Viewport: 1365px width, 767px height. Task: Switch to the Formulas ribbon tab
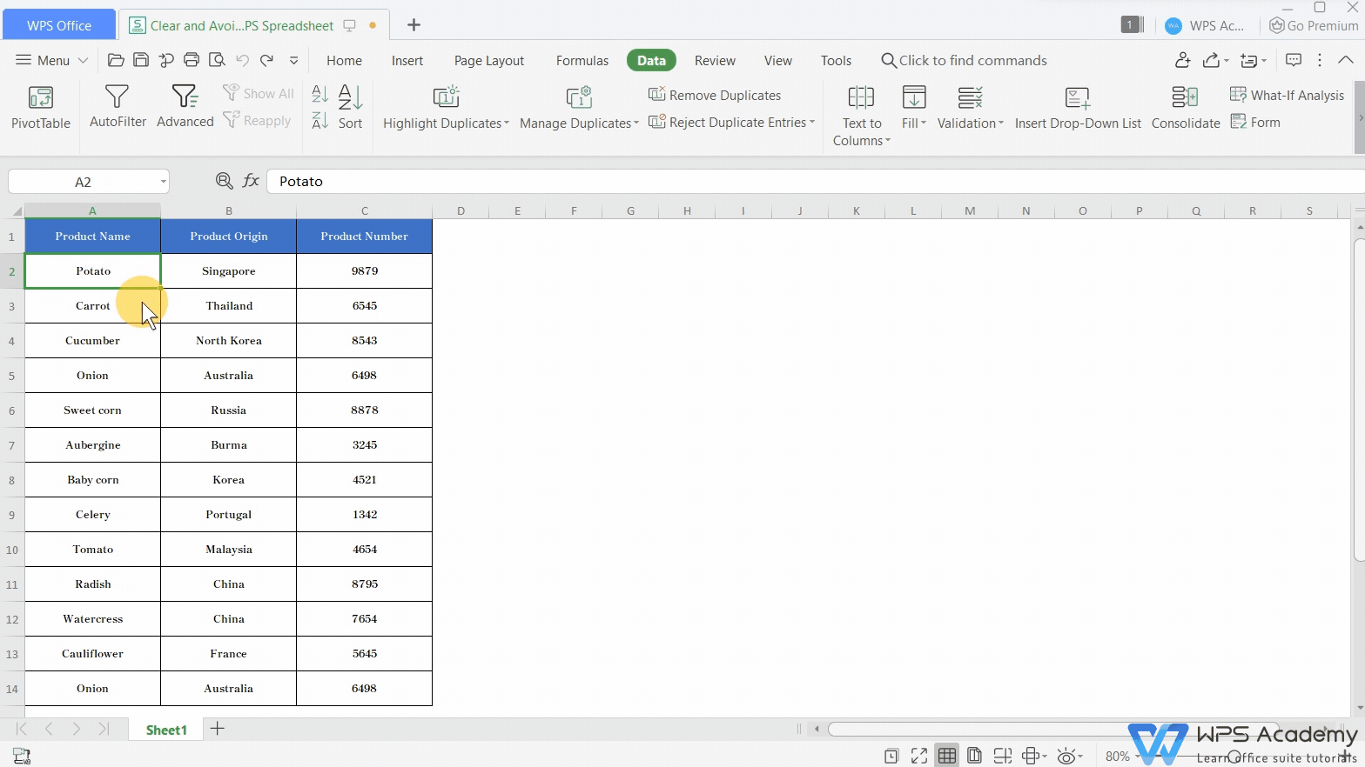click(x=582, y=61)
